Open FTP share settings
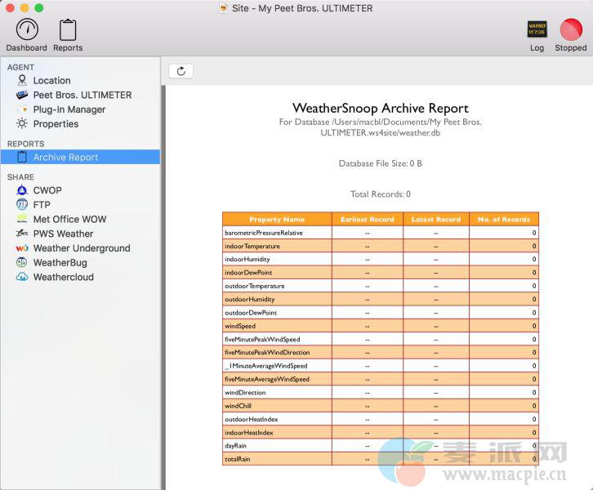This screenshot has width=593, height=490. [x=42, y=205]
